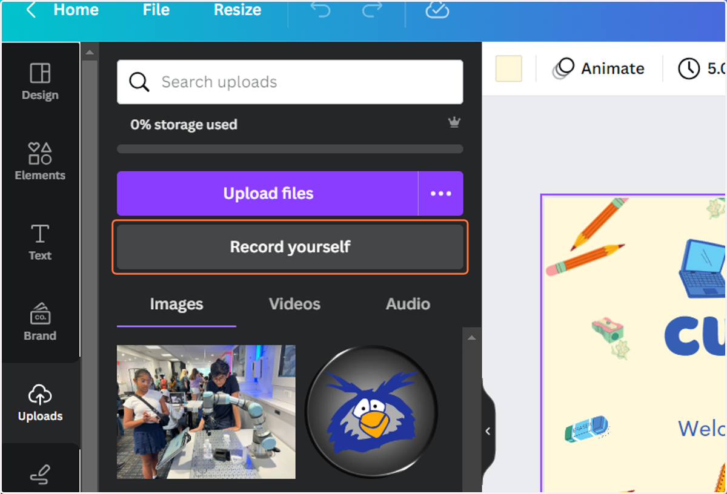Viewport: 727px width, 494px height.
Task: Undo the last action
Action: [319, 10]
